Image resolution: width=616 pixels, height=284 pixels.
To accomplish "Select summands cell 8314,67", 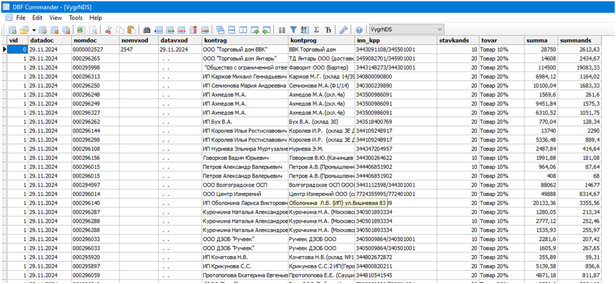I will [579, 194].
